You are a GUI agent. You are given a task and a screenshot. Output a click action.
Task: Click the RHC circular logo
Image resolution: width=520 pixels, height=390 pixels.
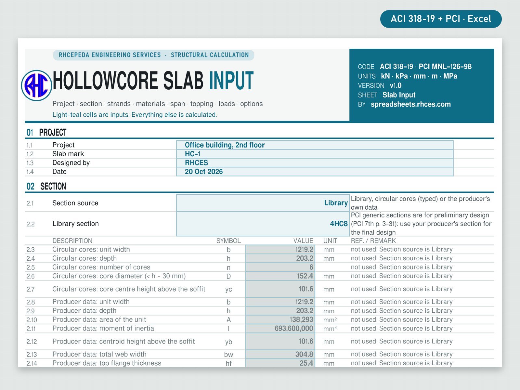(x=36, y=85)
